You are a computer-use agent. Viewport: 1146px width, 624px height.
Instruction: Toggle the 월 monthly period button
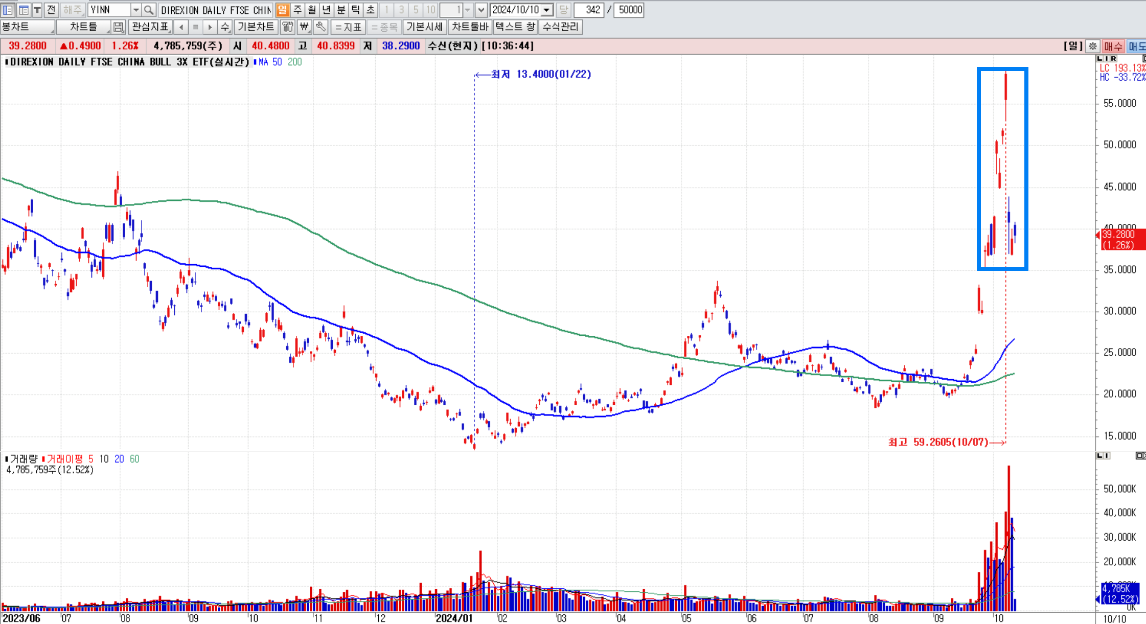point(312,10)
